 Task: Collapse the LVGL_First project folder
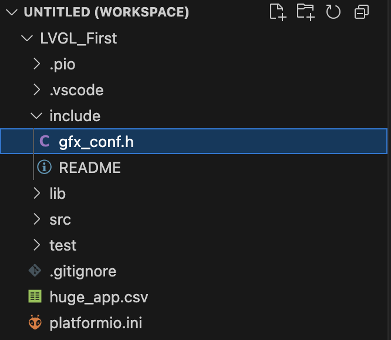pos(27,38)
